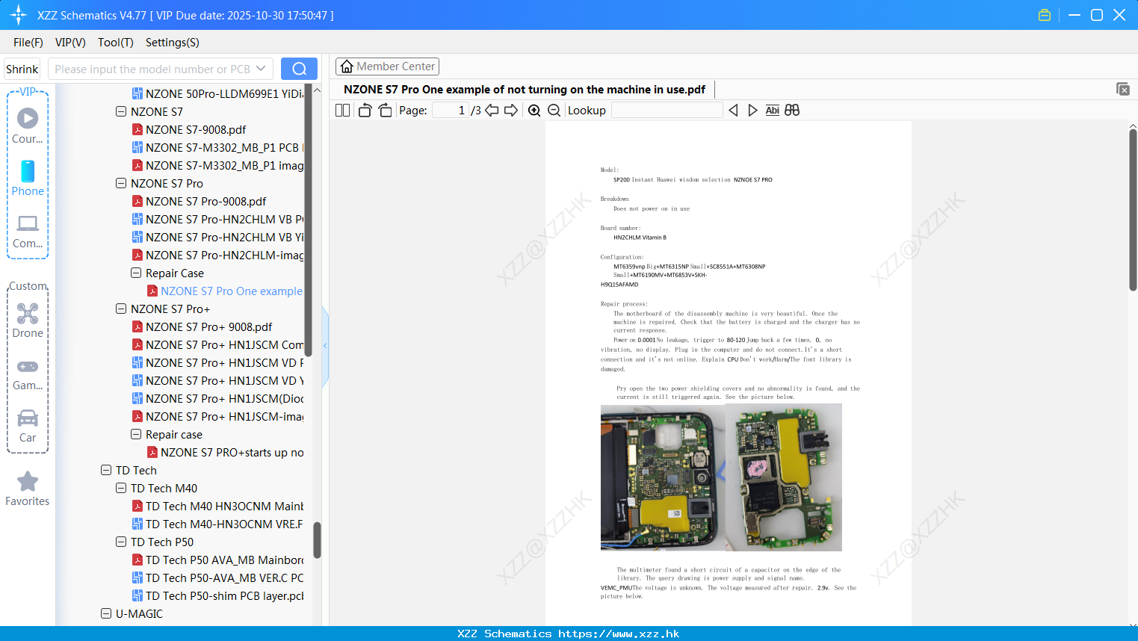Go to next page arrow
This screenshot has height=641, width=1138.
[511, 110]
